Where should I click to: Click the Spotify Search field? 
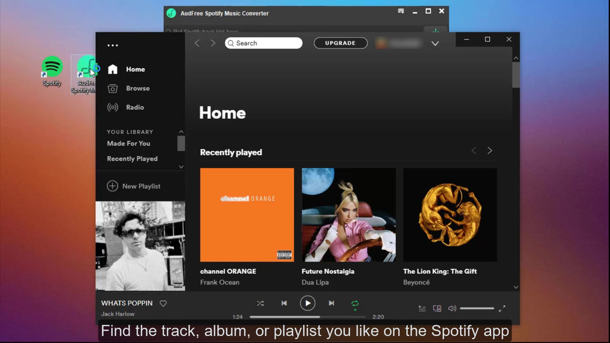click(263, 43)
